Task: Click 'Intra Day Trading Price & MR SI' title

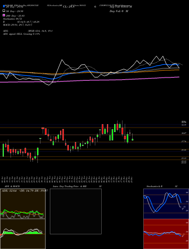Action: coord(77,186)
